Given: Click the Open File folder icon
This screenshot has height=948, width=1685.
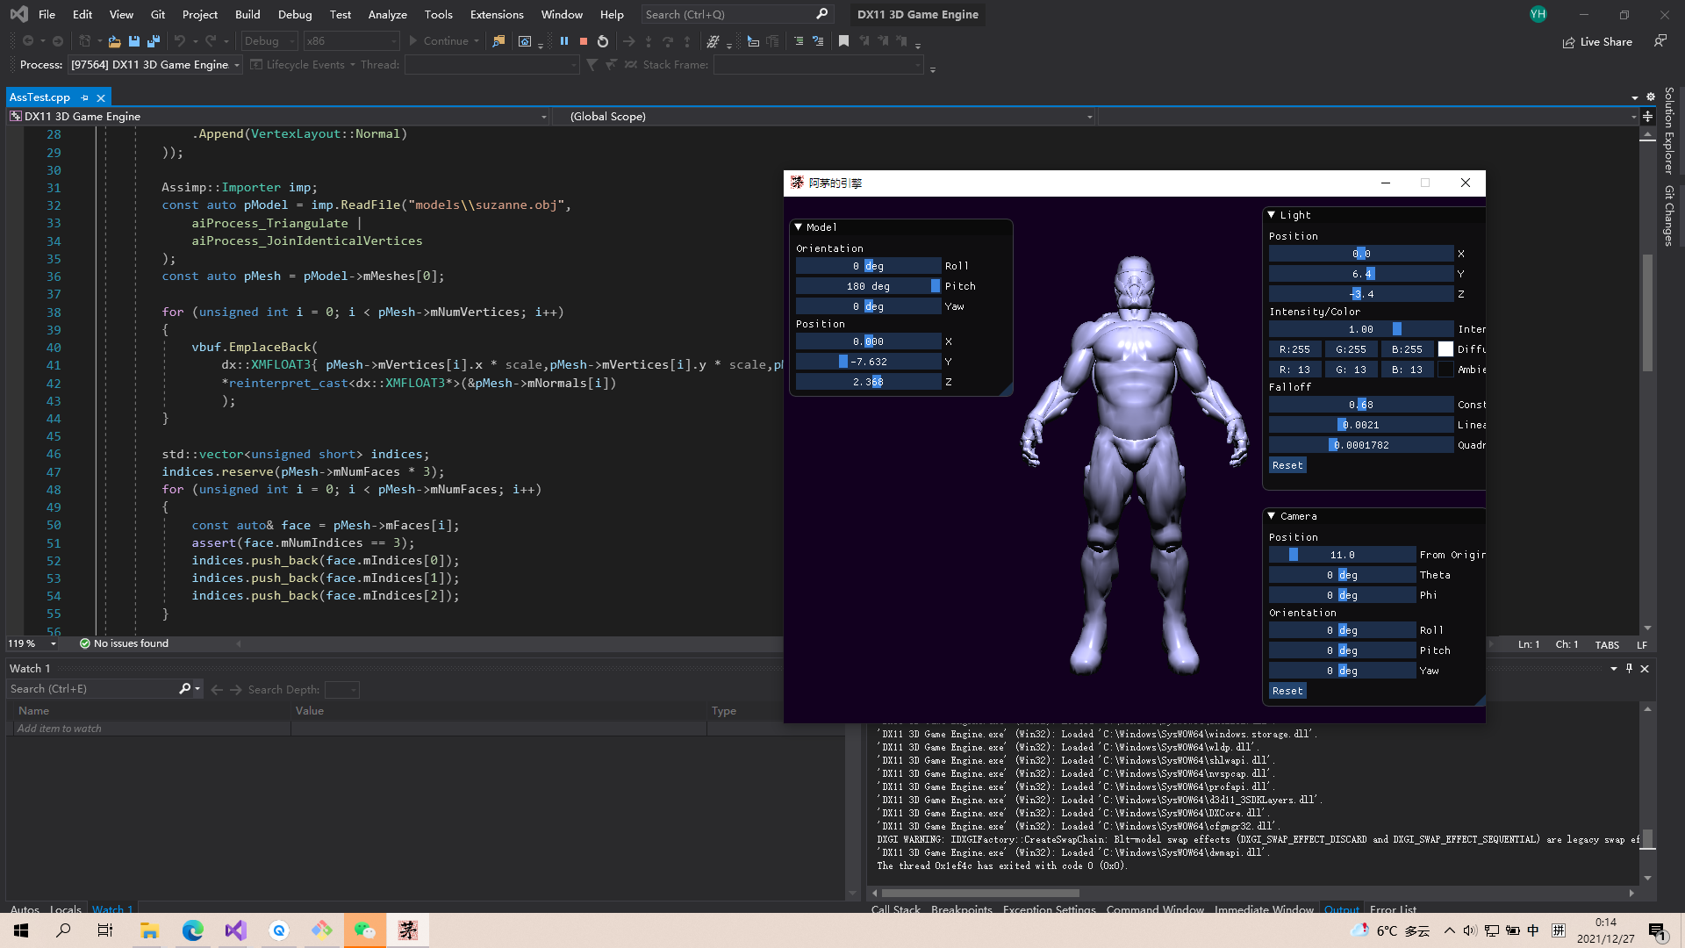Looking at the screenshot, I should coord(114,41).
